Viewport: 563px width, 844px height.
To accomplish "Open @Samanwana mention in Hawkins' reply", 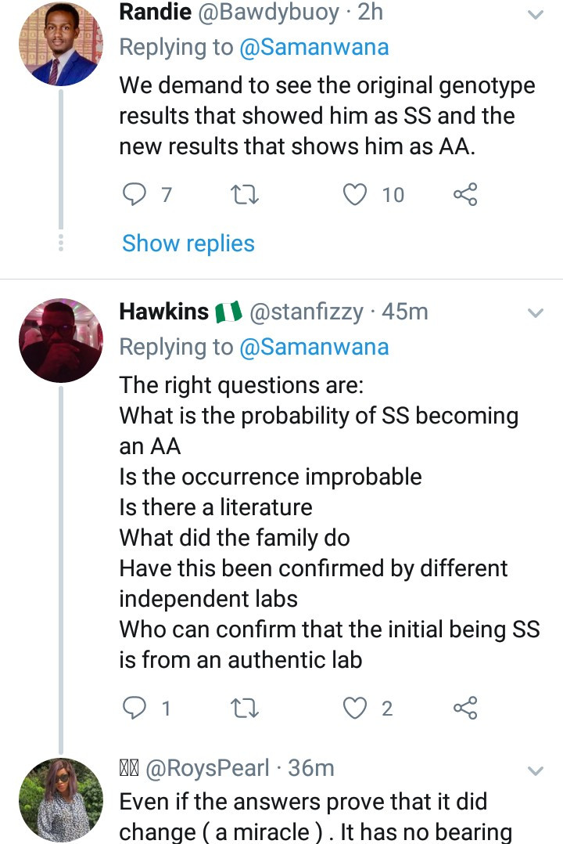I will (314, 347).
